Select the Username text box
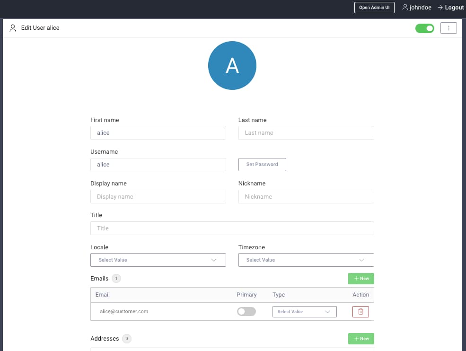The height and width of the screenshot is (351, 466). [158, 165]
